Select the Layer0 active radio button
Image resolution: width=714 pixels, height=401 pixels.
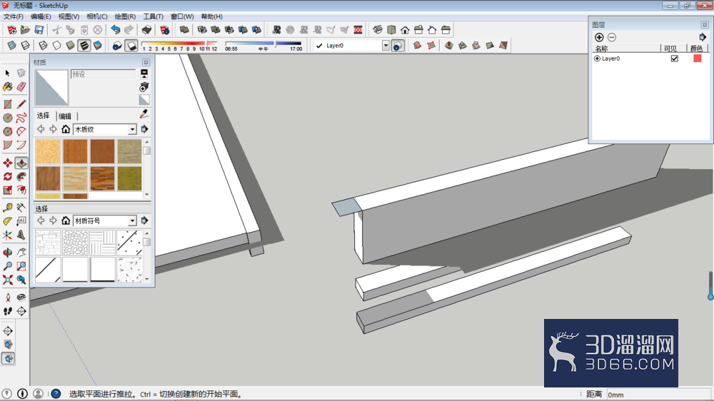pyautogui.click(x=597, y=59)
